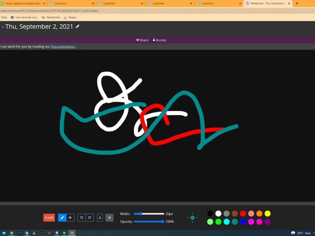Undo the last stroke

[x=82, y=217]
